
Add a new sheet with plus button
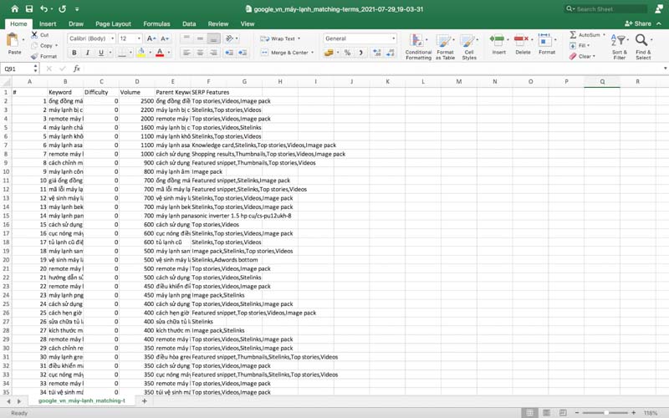144,401
